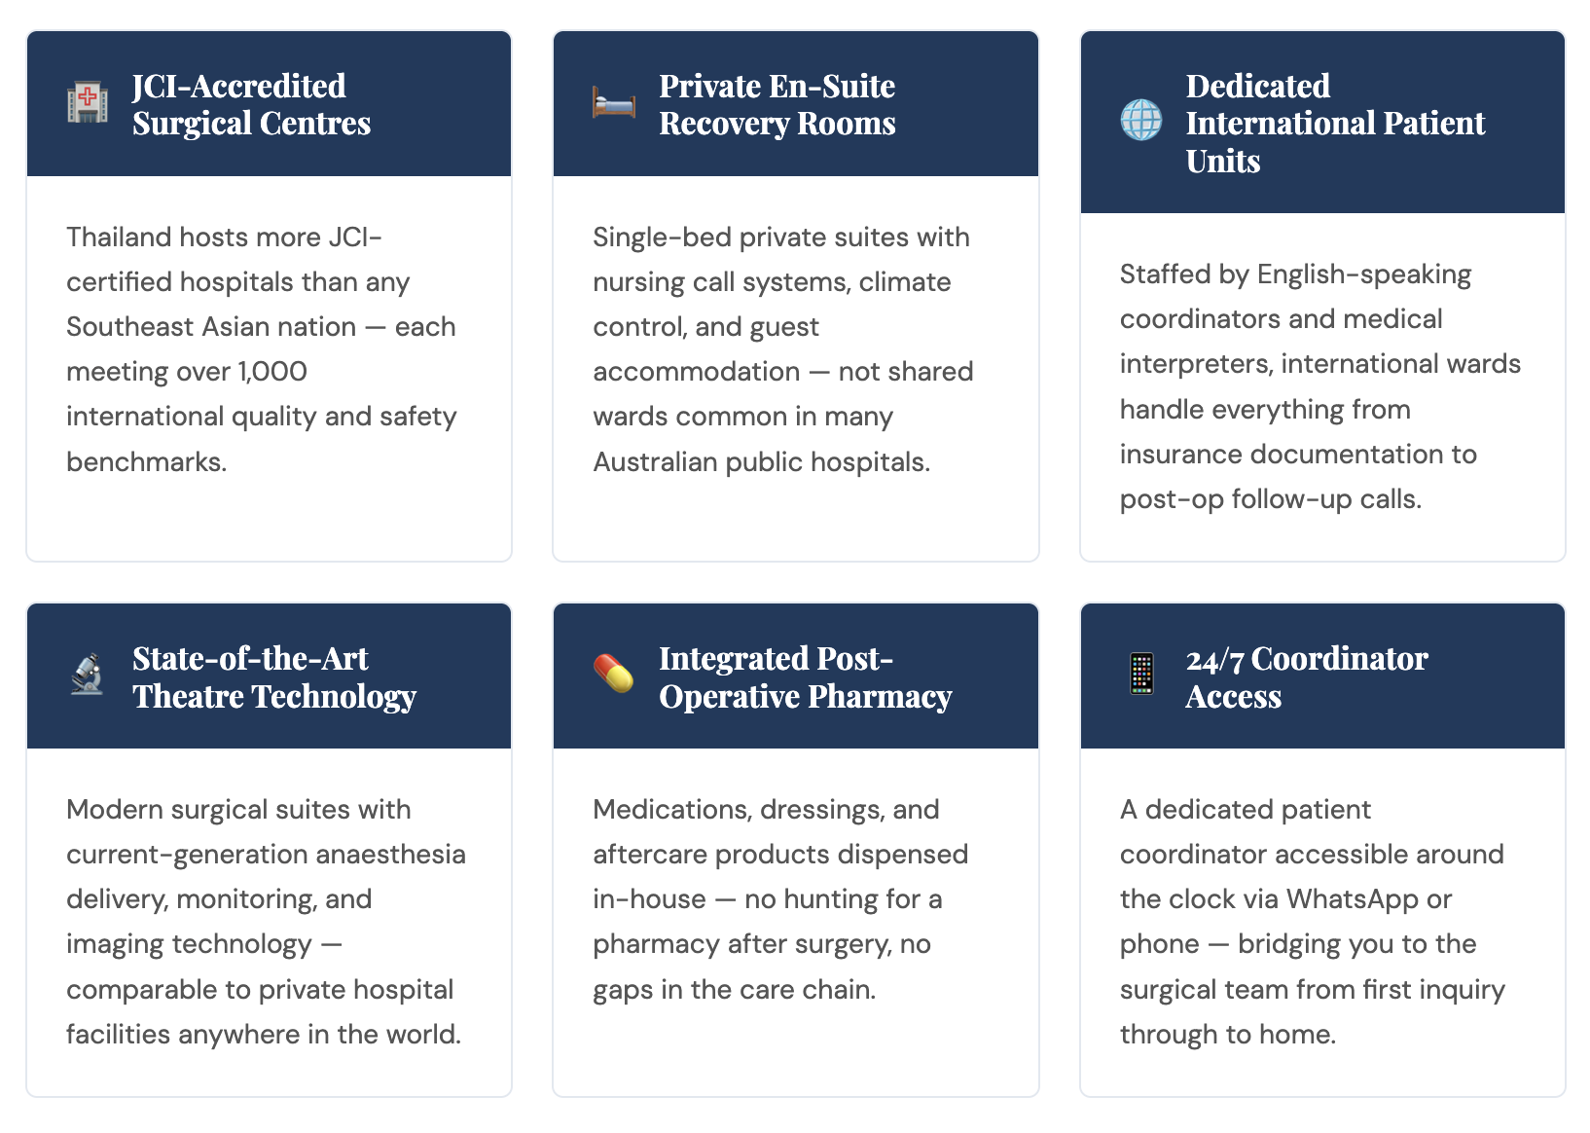1590x1133 pixels.
Task: Click the globe icon for International Patient Units
Action: 1140,121
